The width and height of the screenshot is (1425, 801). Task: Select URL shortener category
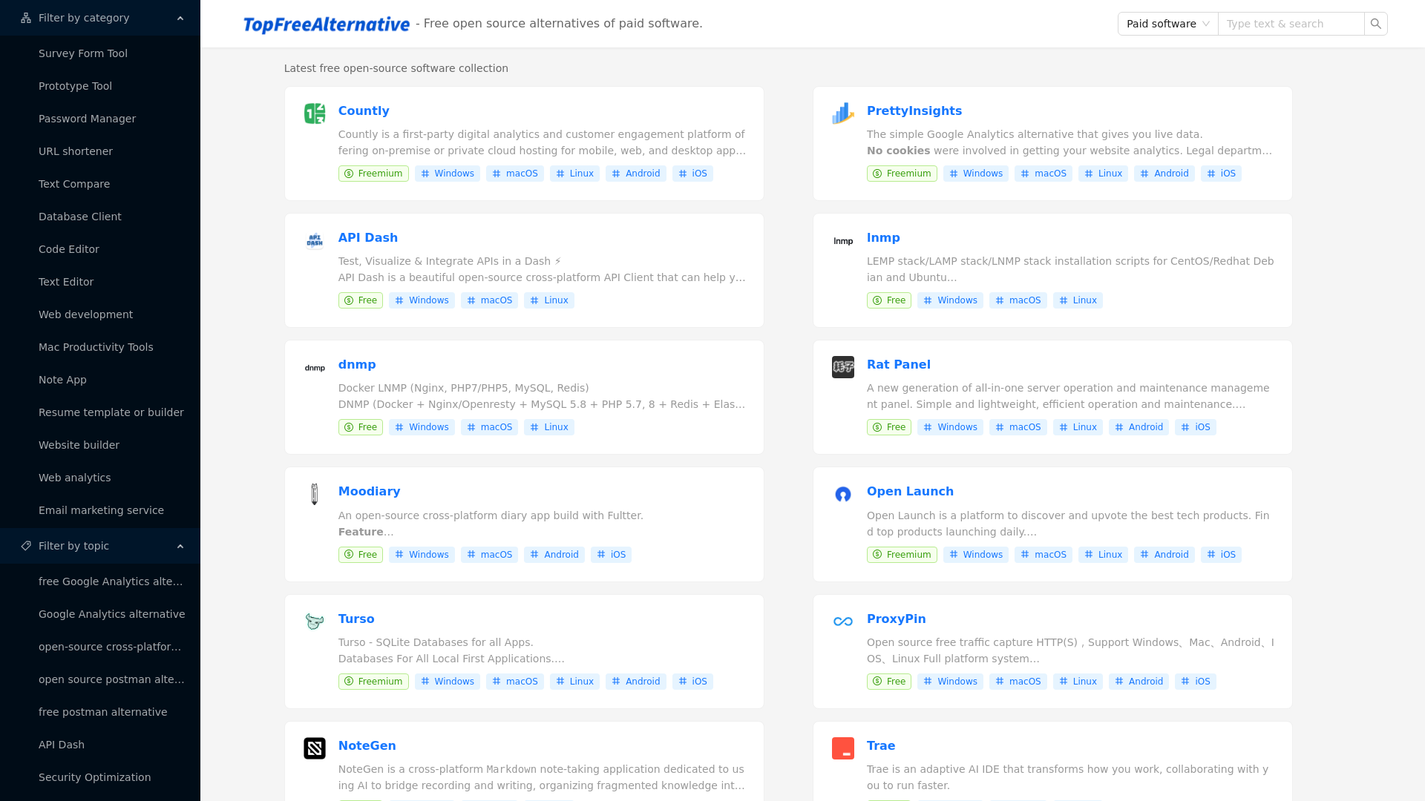100,151
